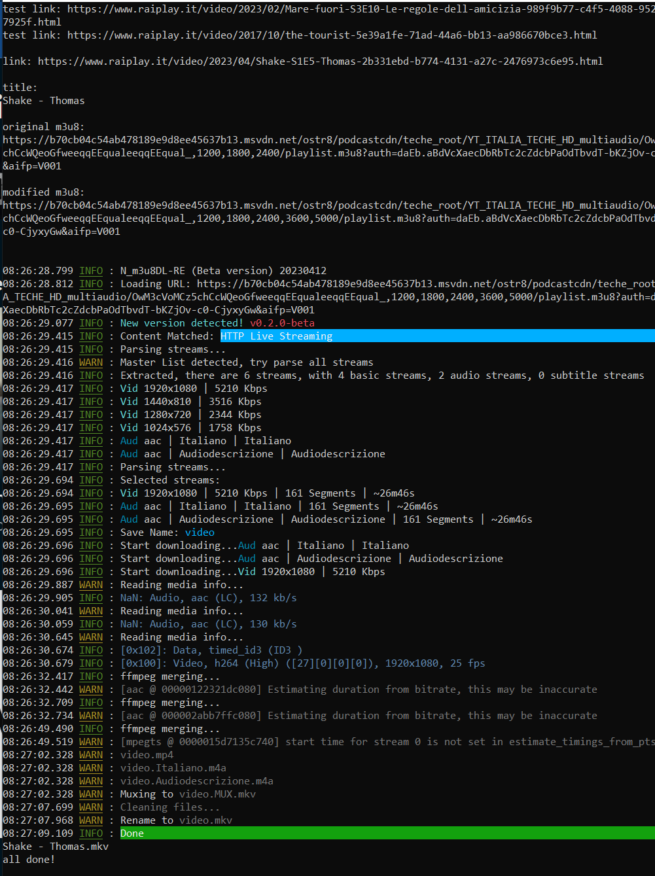Click the "video.Italiano.m4a" filename
The height and width of the screenshot is (876, 655).
coord(173,768)
